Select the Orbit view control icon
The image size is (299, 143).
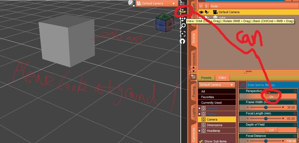tap(183, 11)
